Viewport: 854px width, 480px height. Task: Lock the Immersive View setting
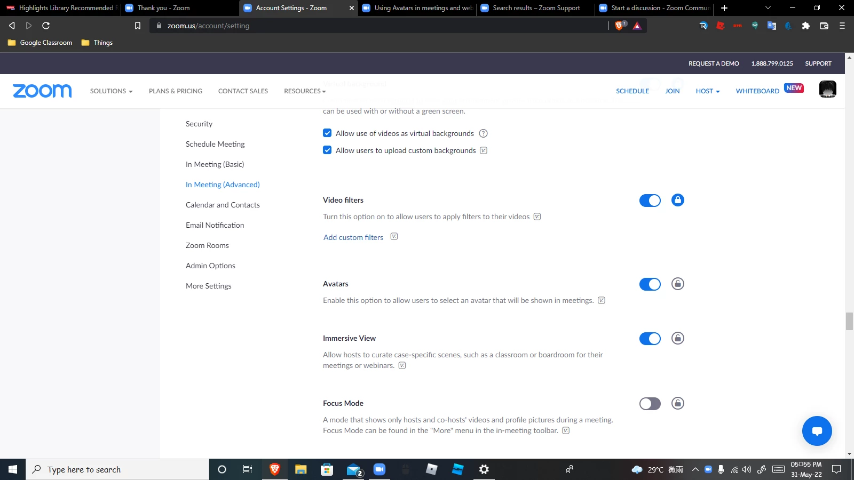point(678,338)
